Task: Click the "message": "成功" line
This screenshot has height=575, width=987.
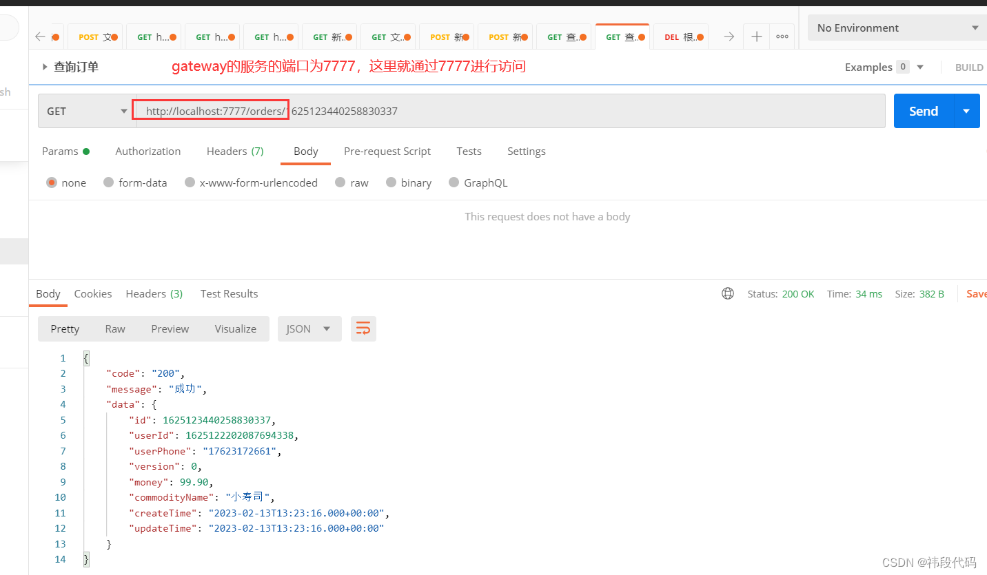Action: coord(156,389)
